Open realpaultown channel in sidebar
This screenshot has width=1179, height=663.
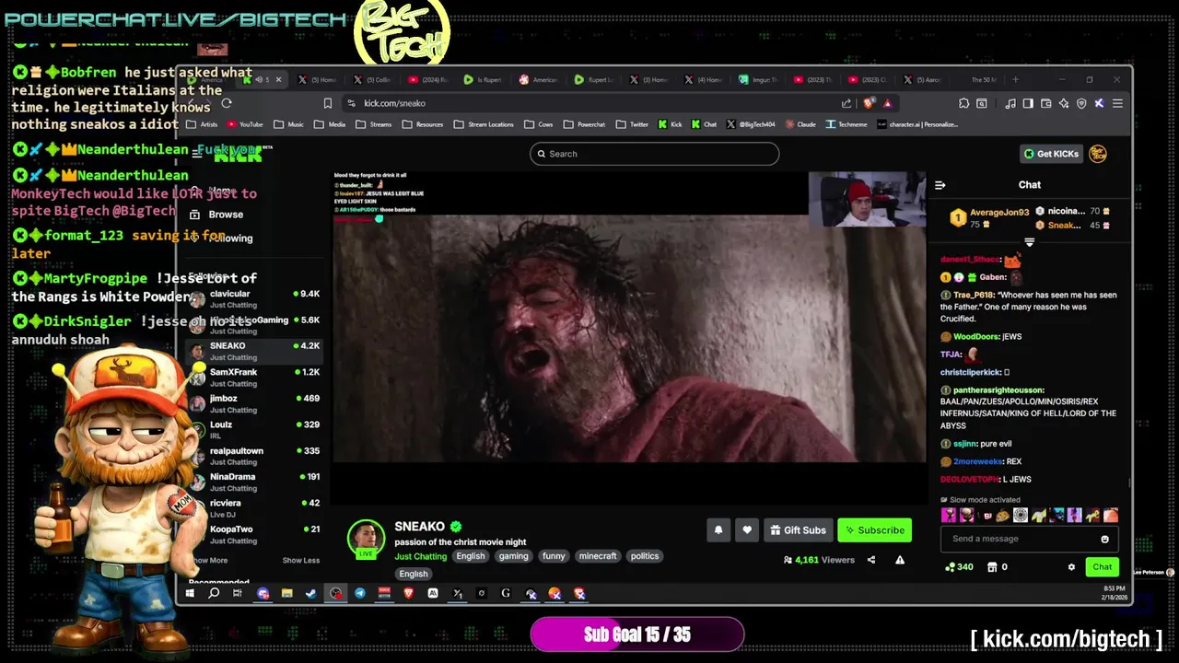click(x=255, y=456)
